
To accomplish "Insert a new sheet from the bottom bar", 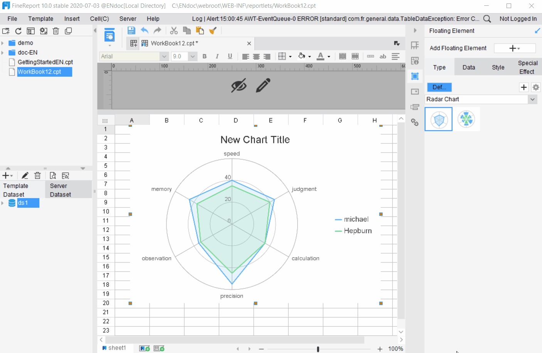I will [144, 348].
